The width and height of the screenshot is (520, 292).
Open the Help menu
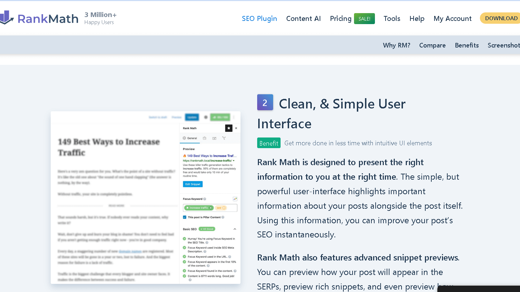click(417, 18)
